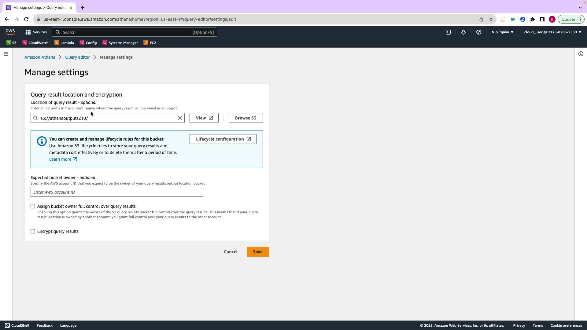Open the notifications bell

click(x=463, y=32)
